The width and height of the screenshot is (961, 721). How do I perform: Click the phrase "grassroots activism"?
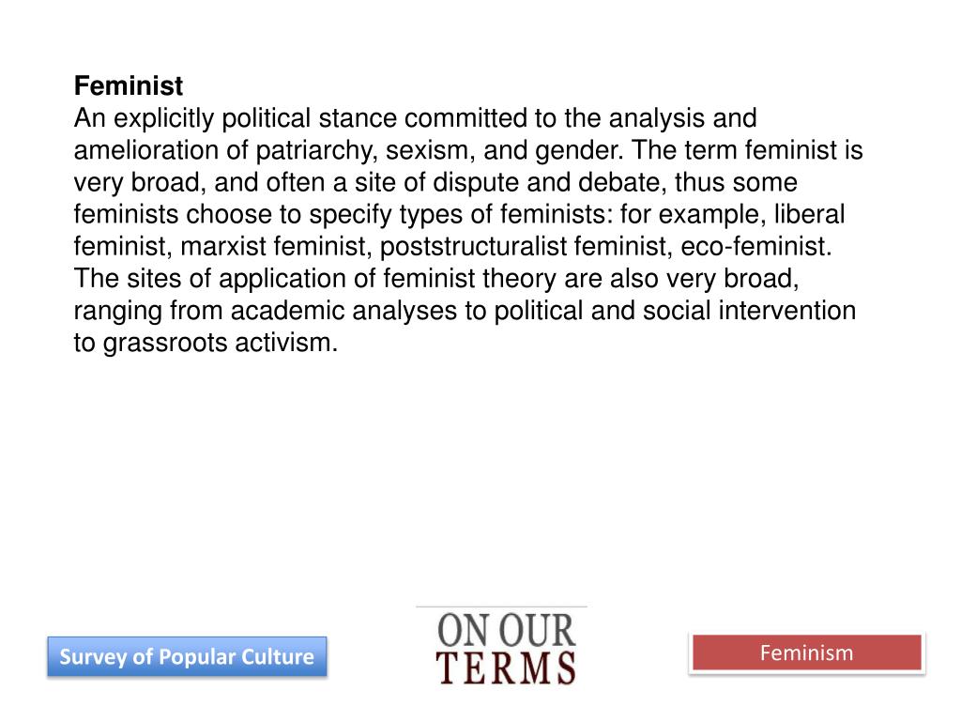220,343
